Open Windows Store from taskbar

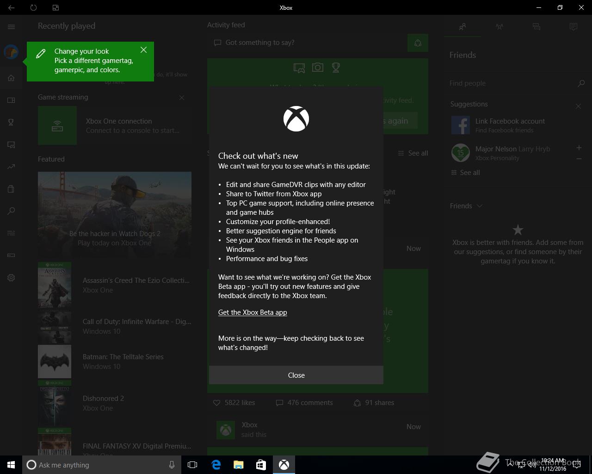pyautogui.click(x=261, y=465)
